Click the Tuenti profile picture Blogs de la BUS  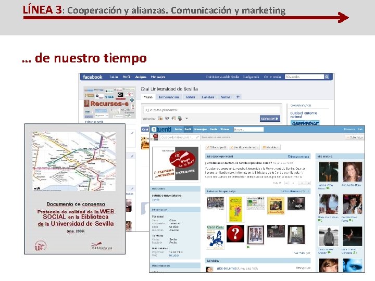point(176,163)
